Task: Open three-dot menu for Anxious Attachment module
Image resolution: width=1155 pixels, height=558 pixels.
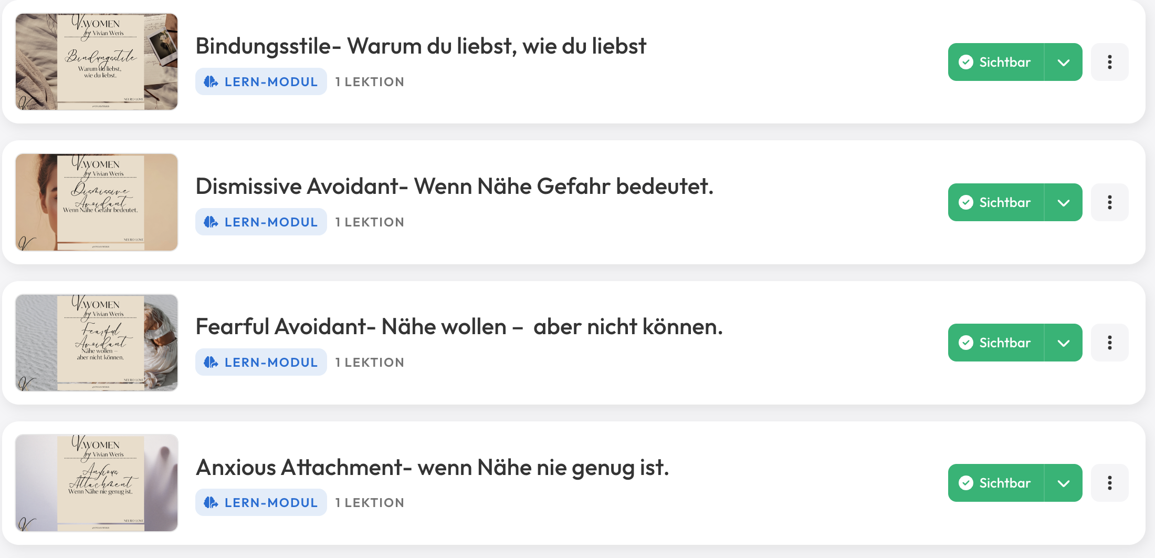Action: tap(1109, 483)
